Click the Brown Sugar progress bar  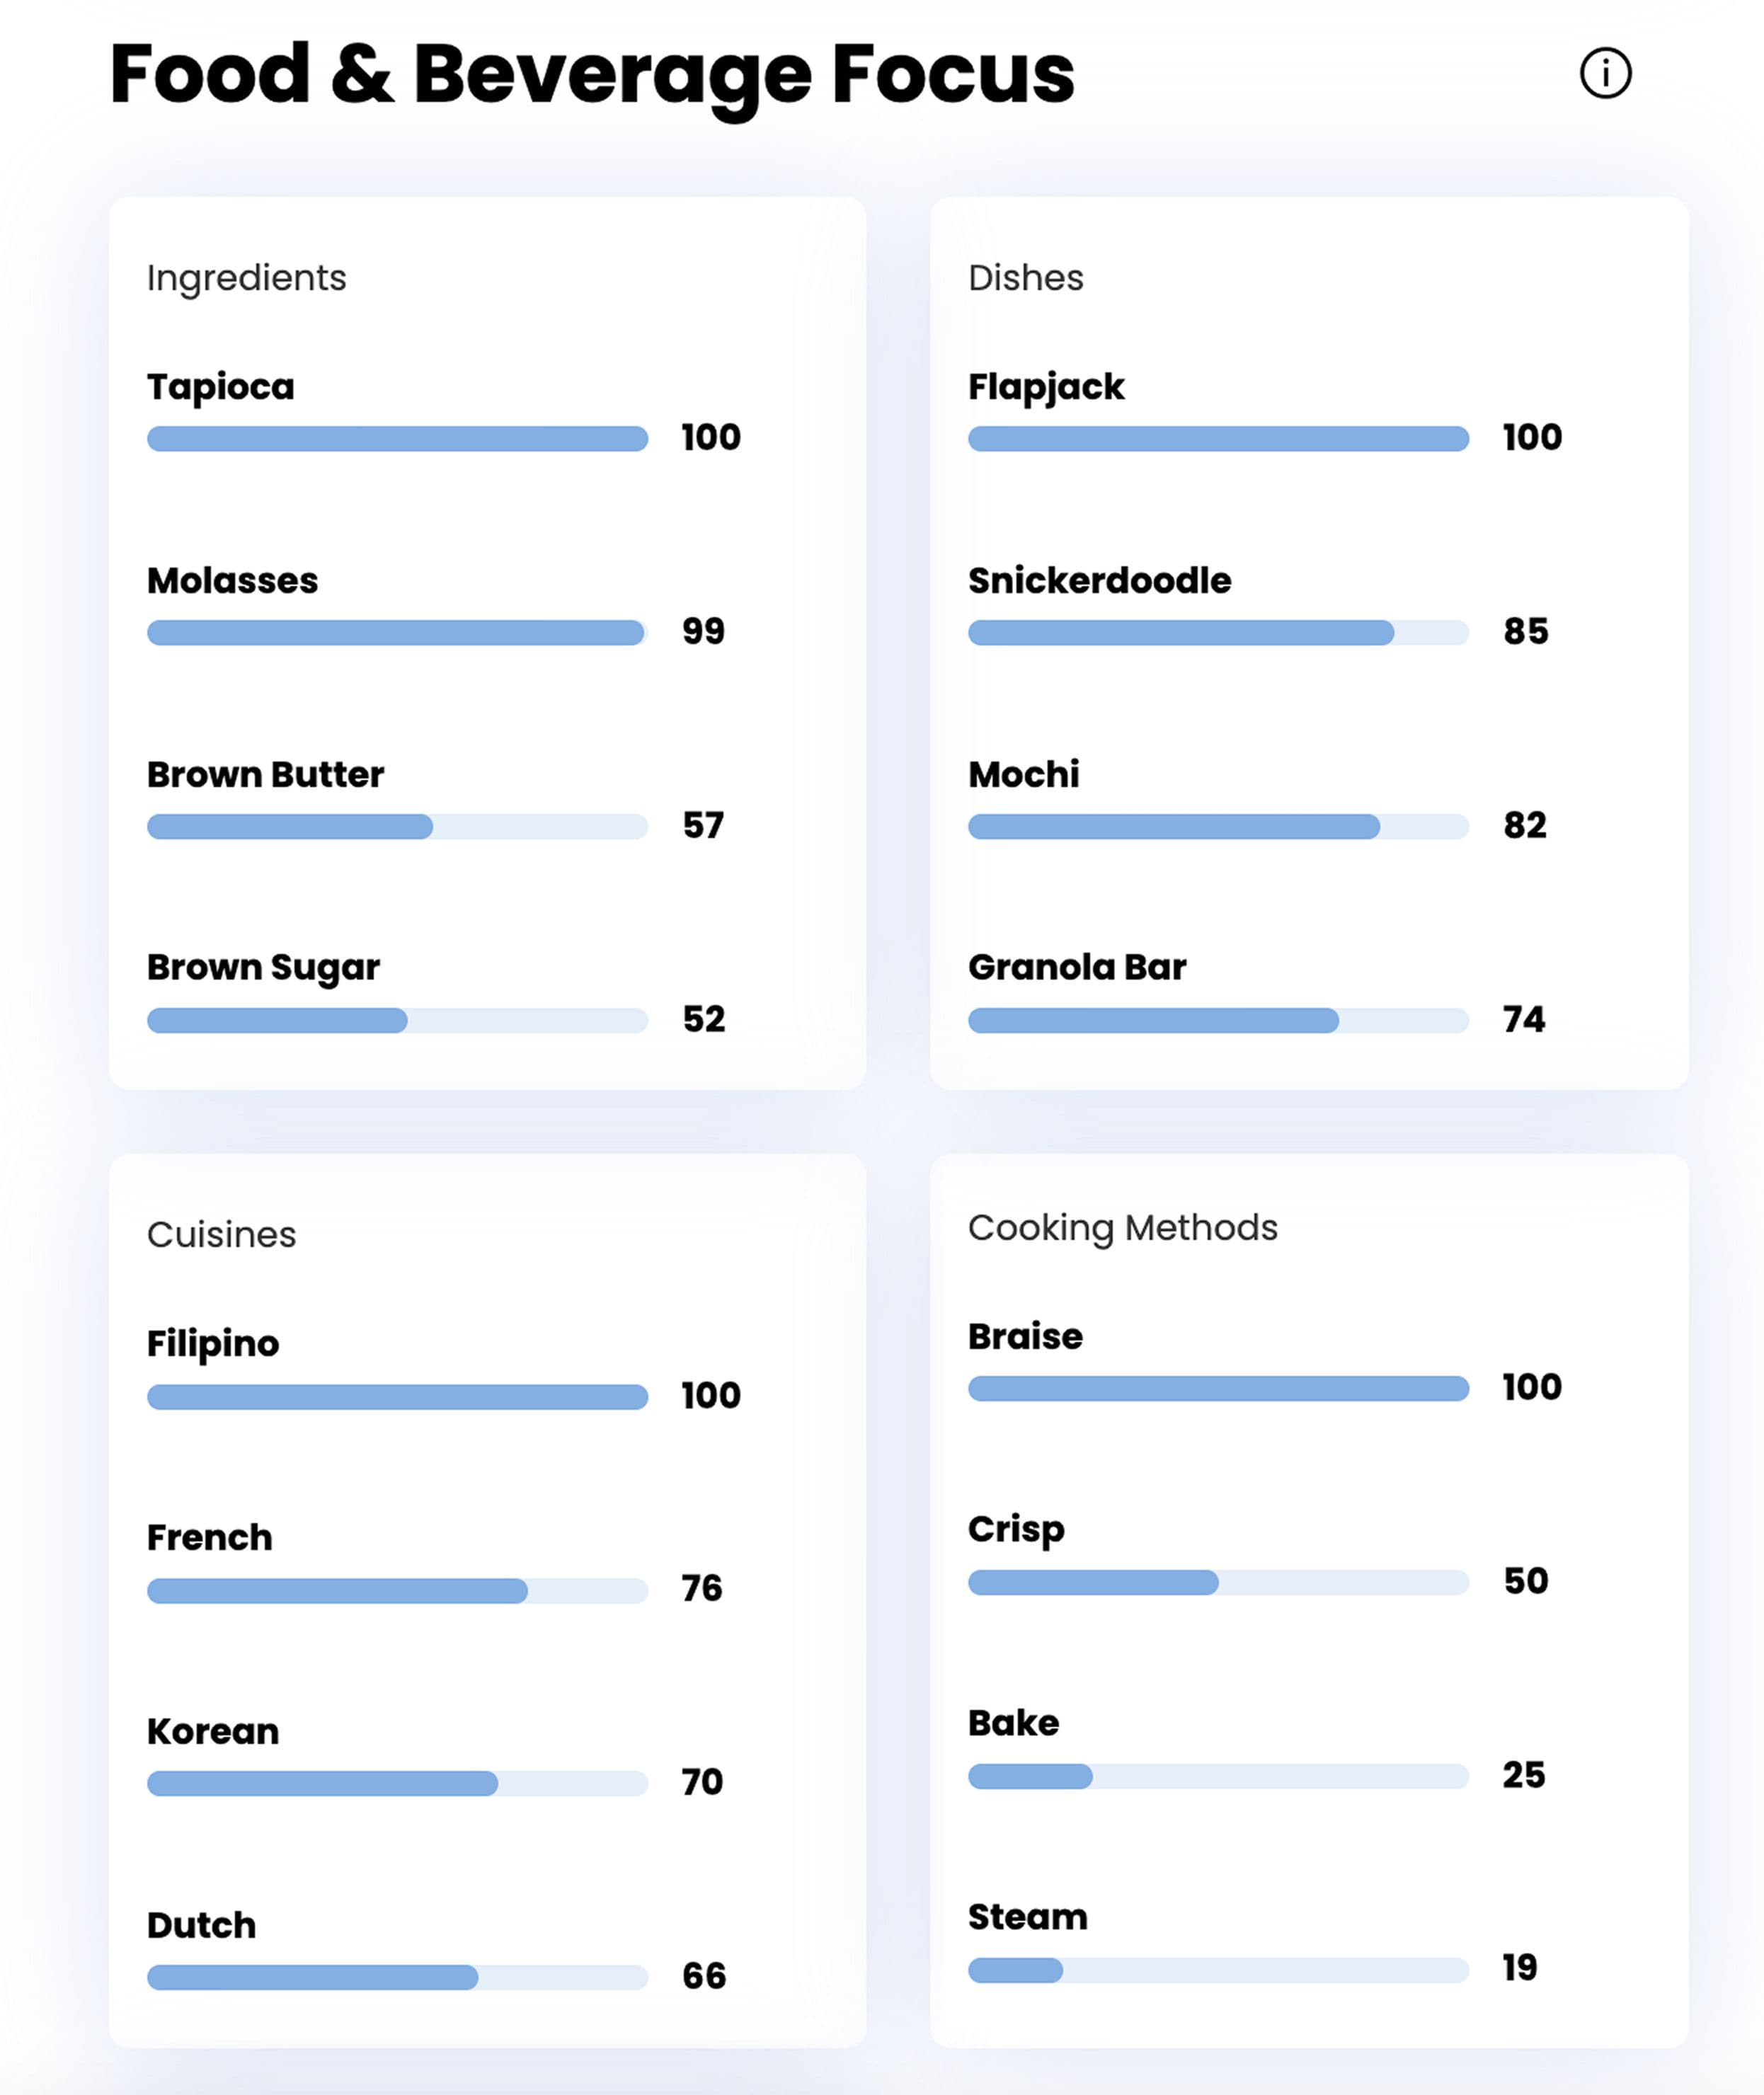point(397,1020)
